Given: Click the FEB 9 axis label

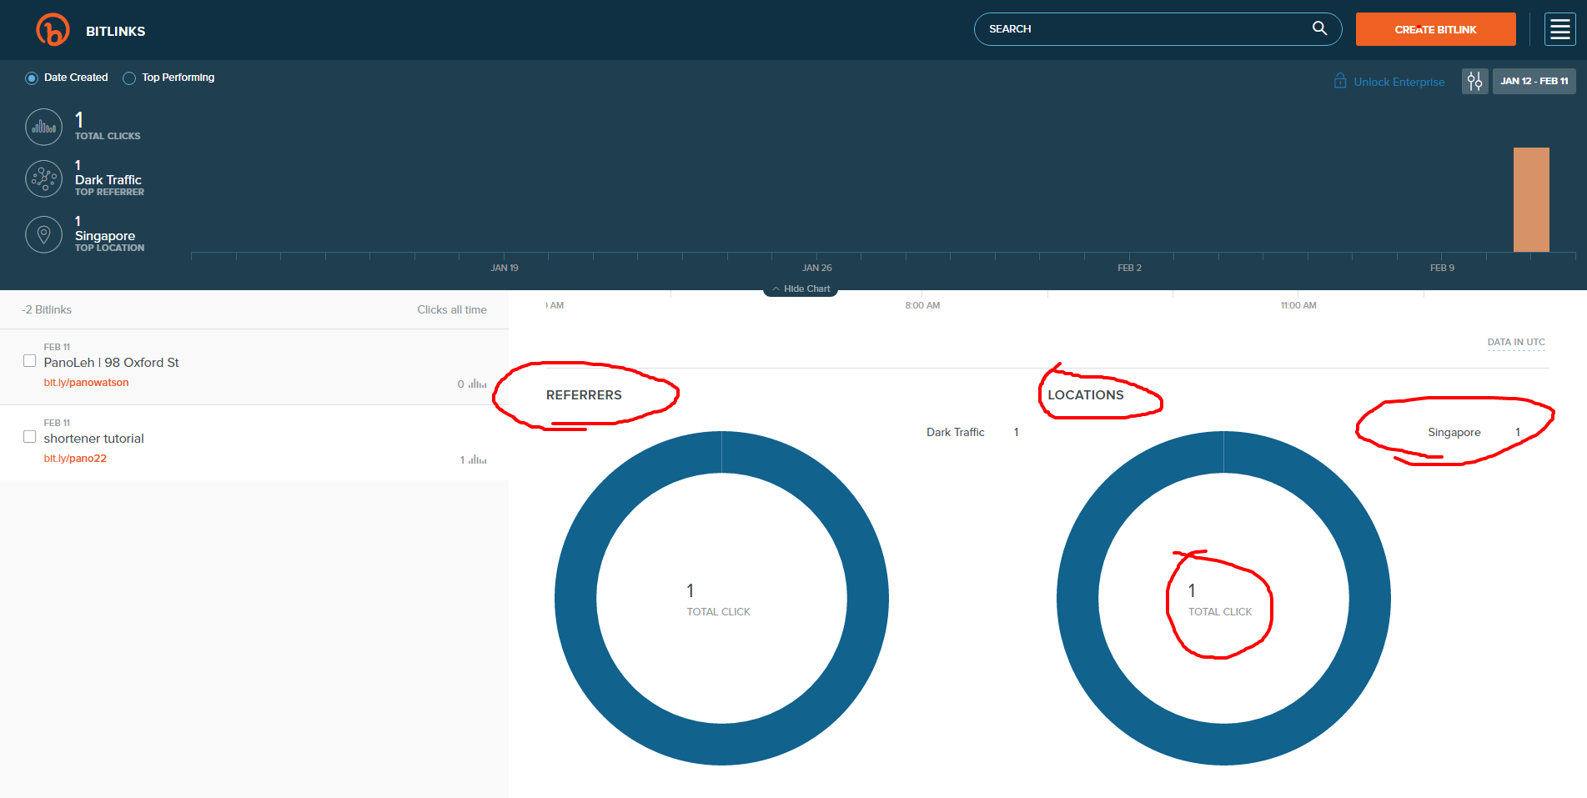Looking at the screenshot, I should tap(1442, 268).
